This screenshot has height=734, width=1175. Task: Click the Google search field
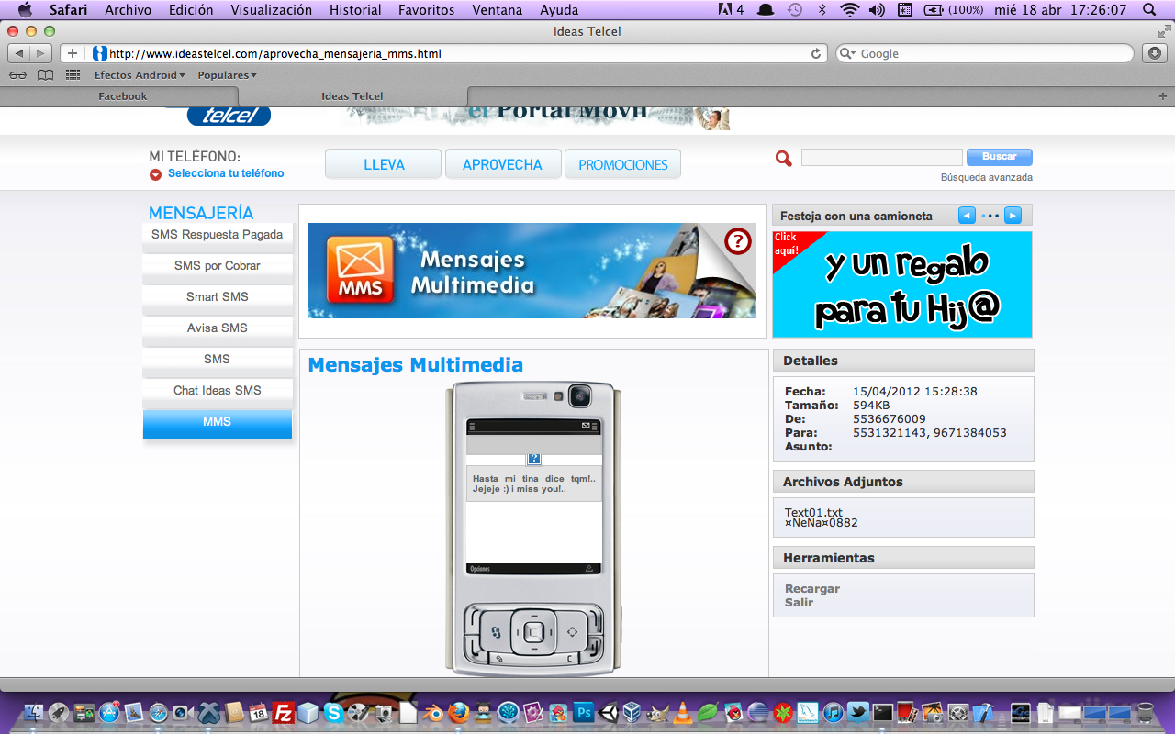[985, 53]
